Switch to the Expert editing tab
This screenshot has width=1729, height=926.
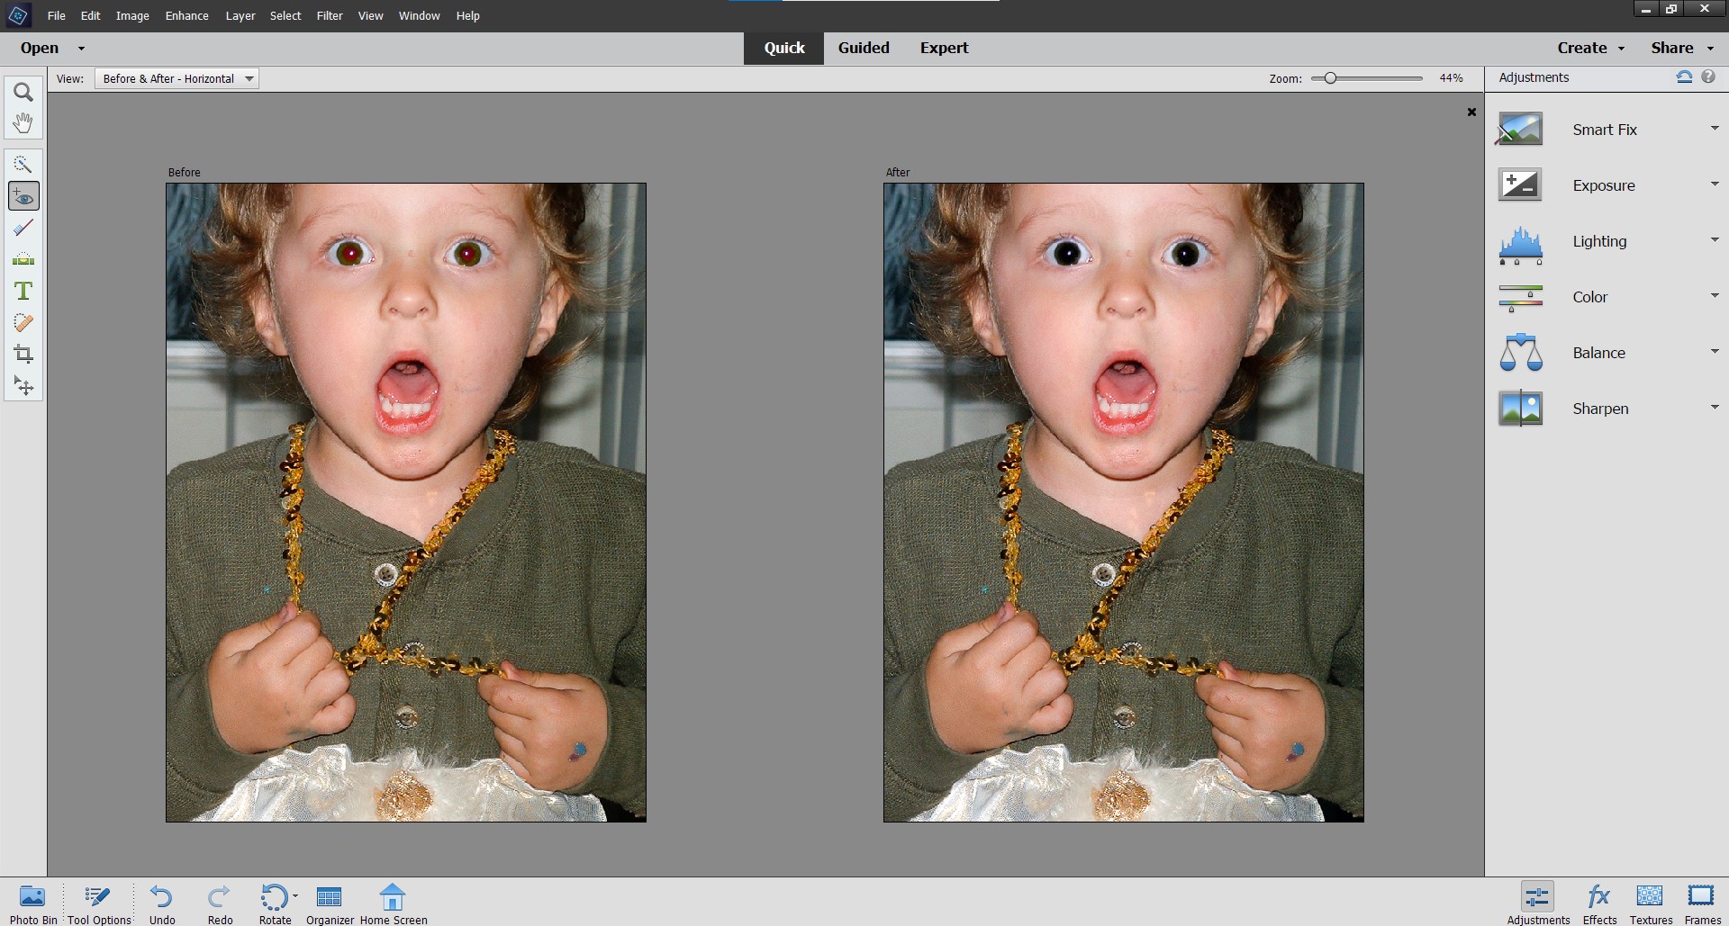[944, 48]
